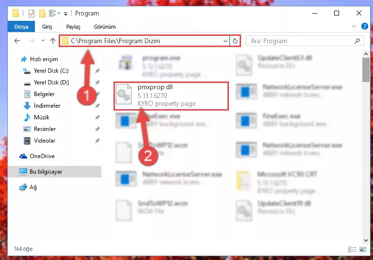Click the search magnifier icon
This screenshot has width=373, height=260.
tap(357, 41)
